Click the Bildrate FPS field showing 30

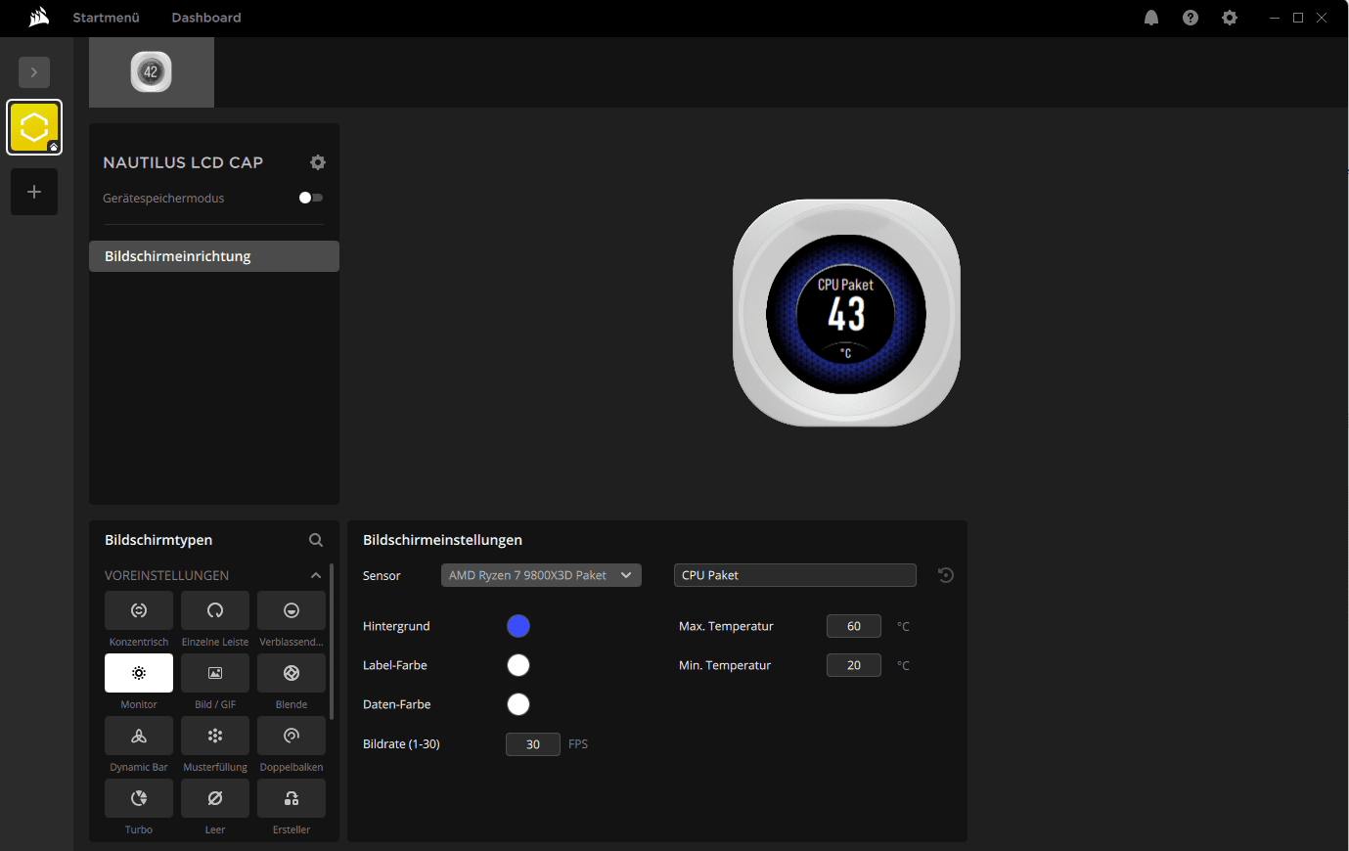pyautogui.click(x=533, y=744)
